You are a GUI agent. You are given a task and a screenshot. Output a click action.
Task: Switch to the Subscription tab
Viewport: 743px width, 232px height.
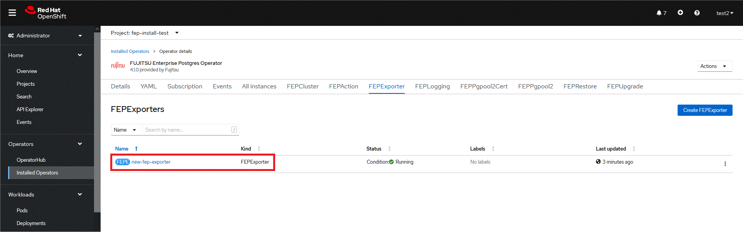[x=185, y=86]
